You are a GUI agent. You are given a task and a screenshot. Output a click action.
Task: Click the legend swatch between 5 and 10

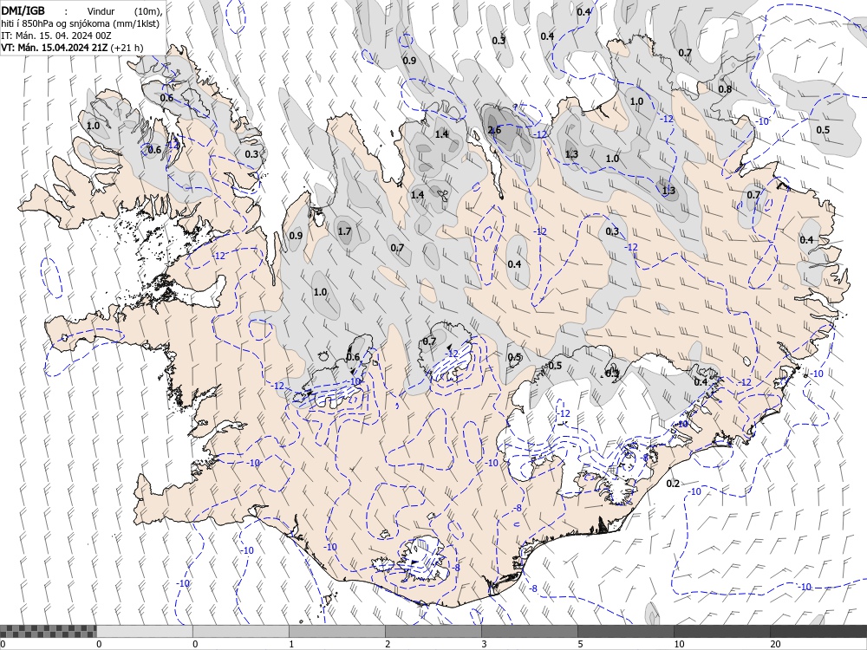(626, 631)
